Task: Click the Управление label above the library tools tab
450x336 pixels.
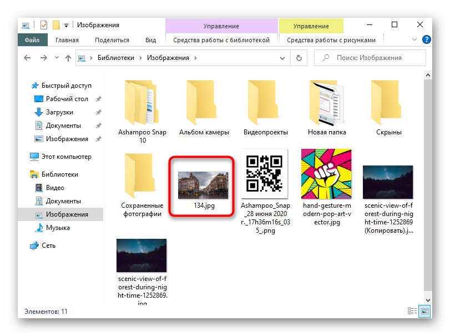Action: 221,26
